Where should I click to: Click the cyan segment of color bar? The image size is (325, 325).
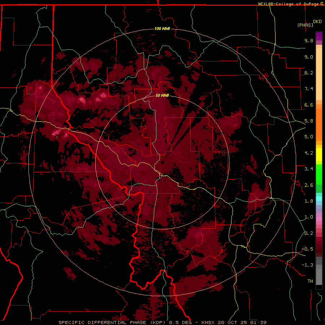coord(319,198)
